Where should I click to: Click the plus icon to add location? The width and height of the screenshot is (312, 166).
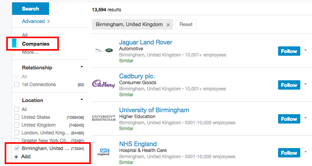(x=16, y=157)
